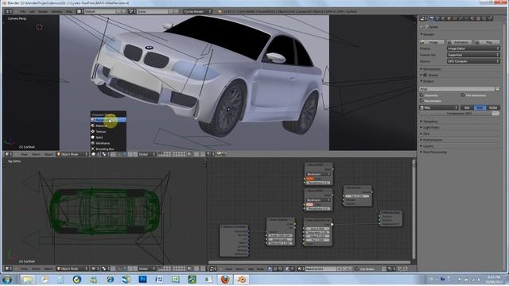Click the material name field in node editor

321,269
